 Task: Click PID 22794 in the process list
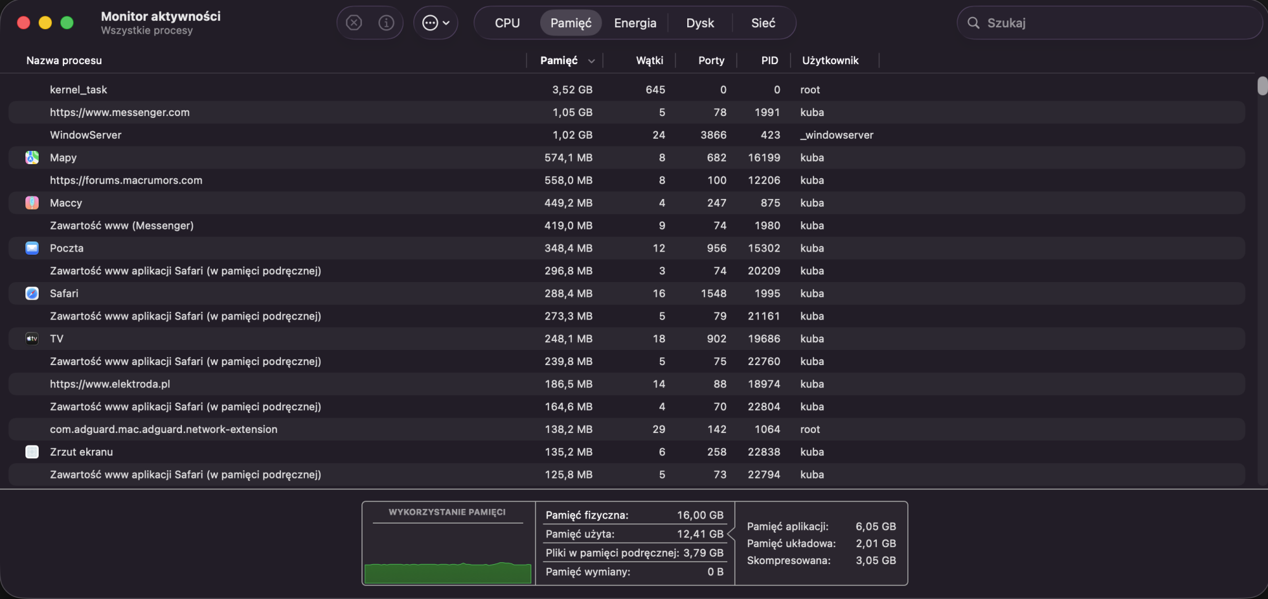(x=764, y=475)
